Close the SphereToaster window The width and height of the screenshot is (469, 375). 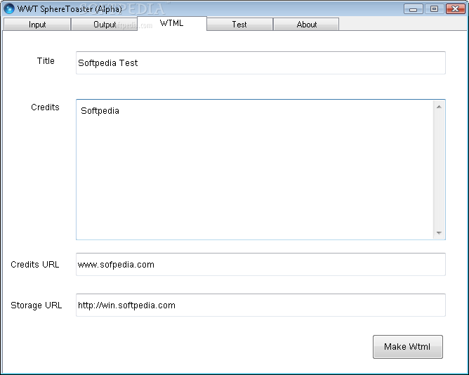[x=455, y=9]
